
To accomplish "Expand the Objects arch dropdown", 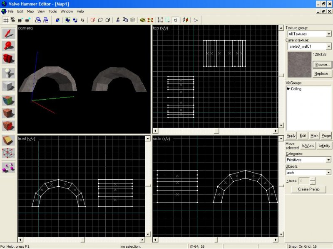I will (x=328, y=172).
